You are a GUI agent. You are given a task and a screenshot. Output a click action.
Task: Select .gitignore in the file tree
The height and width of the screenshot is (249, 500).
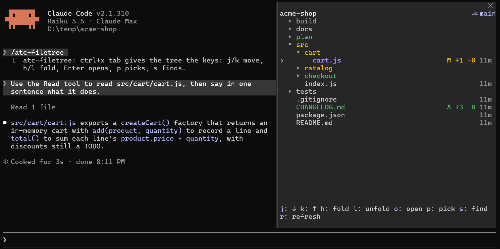pyautogui.click(x=317, y=100)
